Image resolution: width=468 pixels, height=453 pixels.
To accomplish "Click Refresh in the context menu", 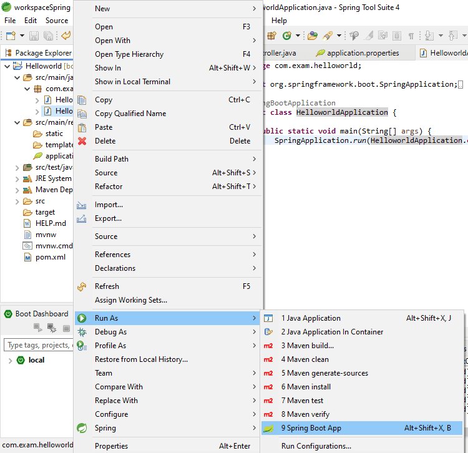I will pyautogui.click(x=168, y=286).
